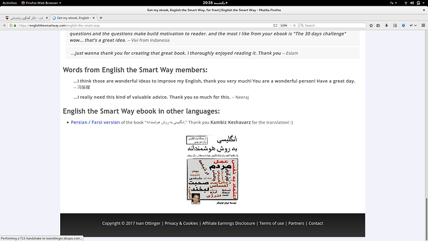Open the Contact footer link
This screenshot has width=428, height=241.
(x=316, y=223)
